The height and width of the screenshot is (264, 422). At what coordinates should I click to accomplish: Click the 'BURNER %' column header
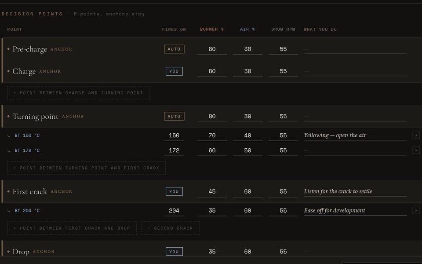point(212,29)
